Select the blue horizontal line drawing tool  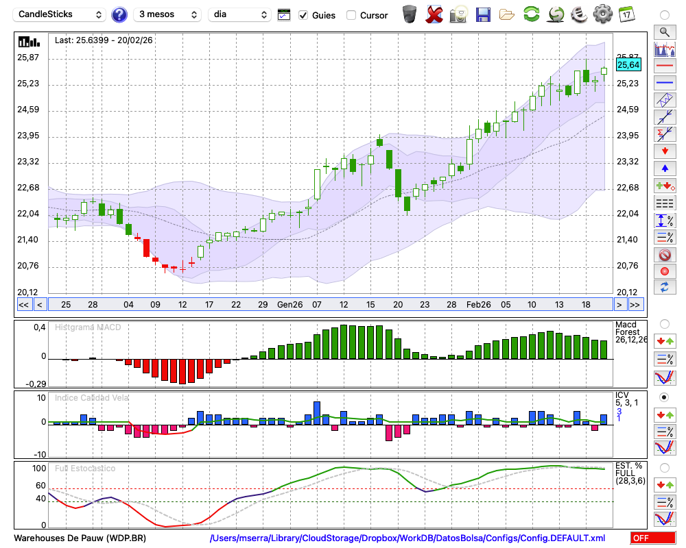(x=664, y=82)
